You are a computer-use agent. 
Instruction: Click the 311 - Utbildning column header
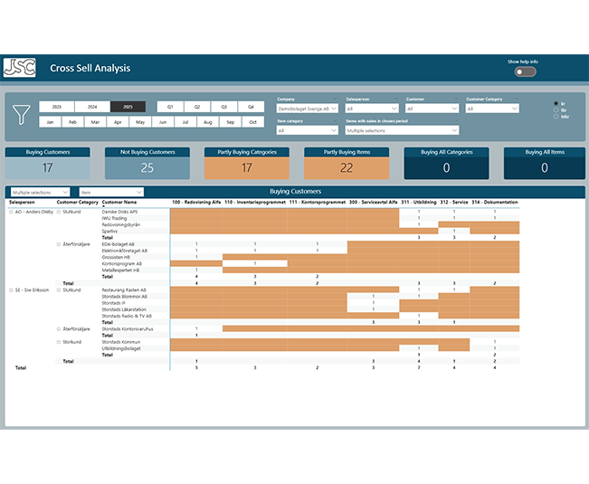click(x=419, y=202)
